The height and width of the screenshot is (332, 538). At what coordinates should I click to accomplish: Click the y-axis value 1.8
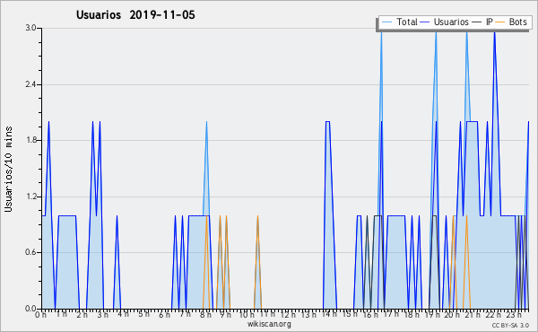[30, 140]
